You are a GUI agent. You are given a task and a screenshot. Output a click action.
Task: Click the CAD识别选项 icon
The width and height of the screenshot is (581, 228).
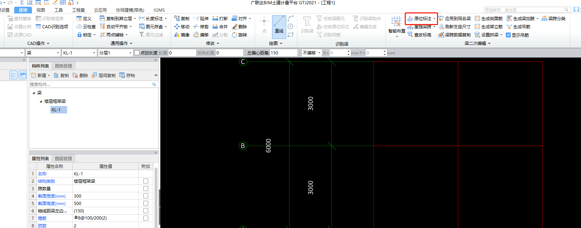38,27
